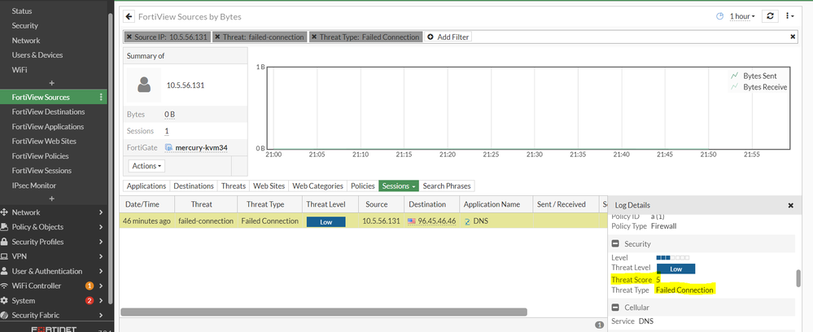The width and height of the screenshot is (813, 332).
Task: Remove the Source IP: 10.5.56.131 filter
Action: pos(129,37)
